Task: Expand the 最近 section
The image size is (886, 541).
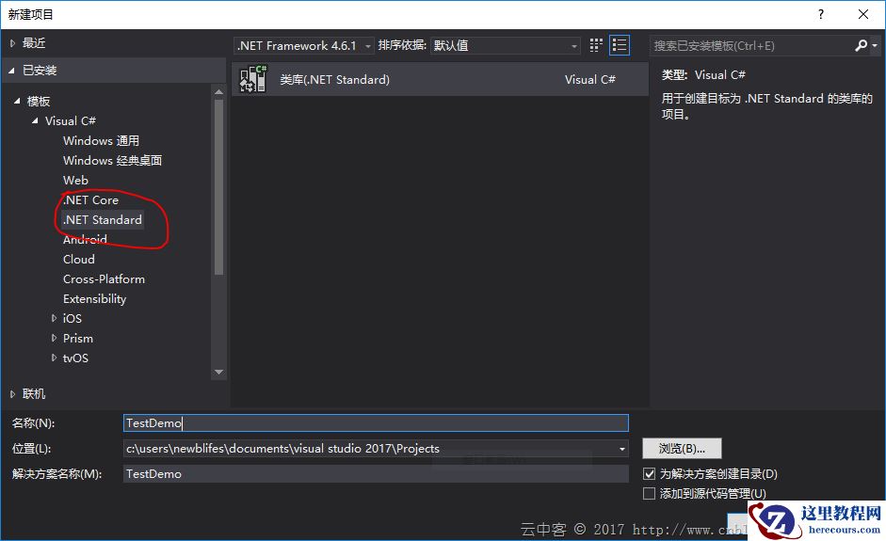Action: pos(12,43)
